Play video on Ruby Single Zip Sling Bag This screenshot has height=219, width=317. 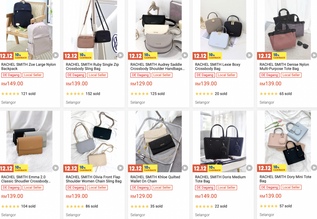coord(120,55)
